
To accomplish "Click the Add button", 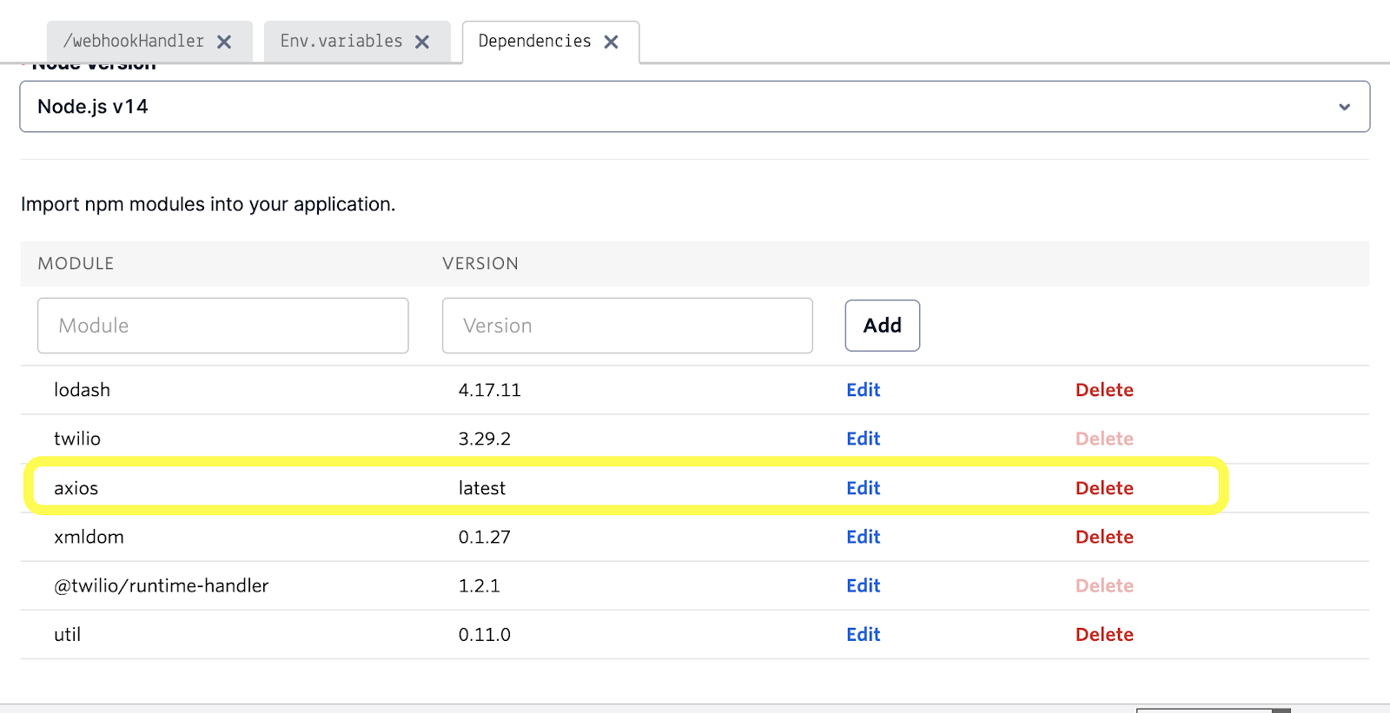I will pos(883,326).
